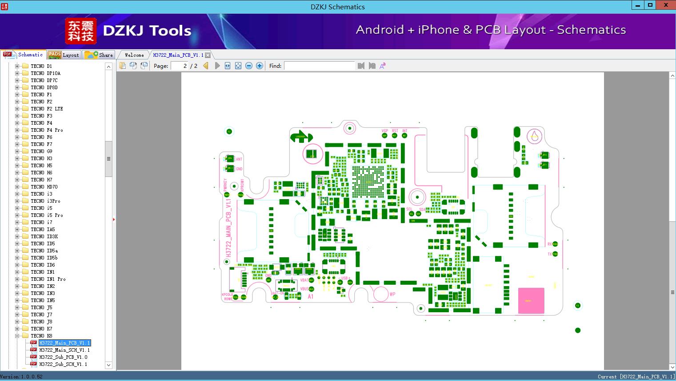
Task: Expand the TECNO i3Pro folder
Action: (17, 201)
